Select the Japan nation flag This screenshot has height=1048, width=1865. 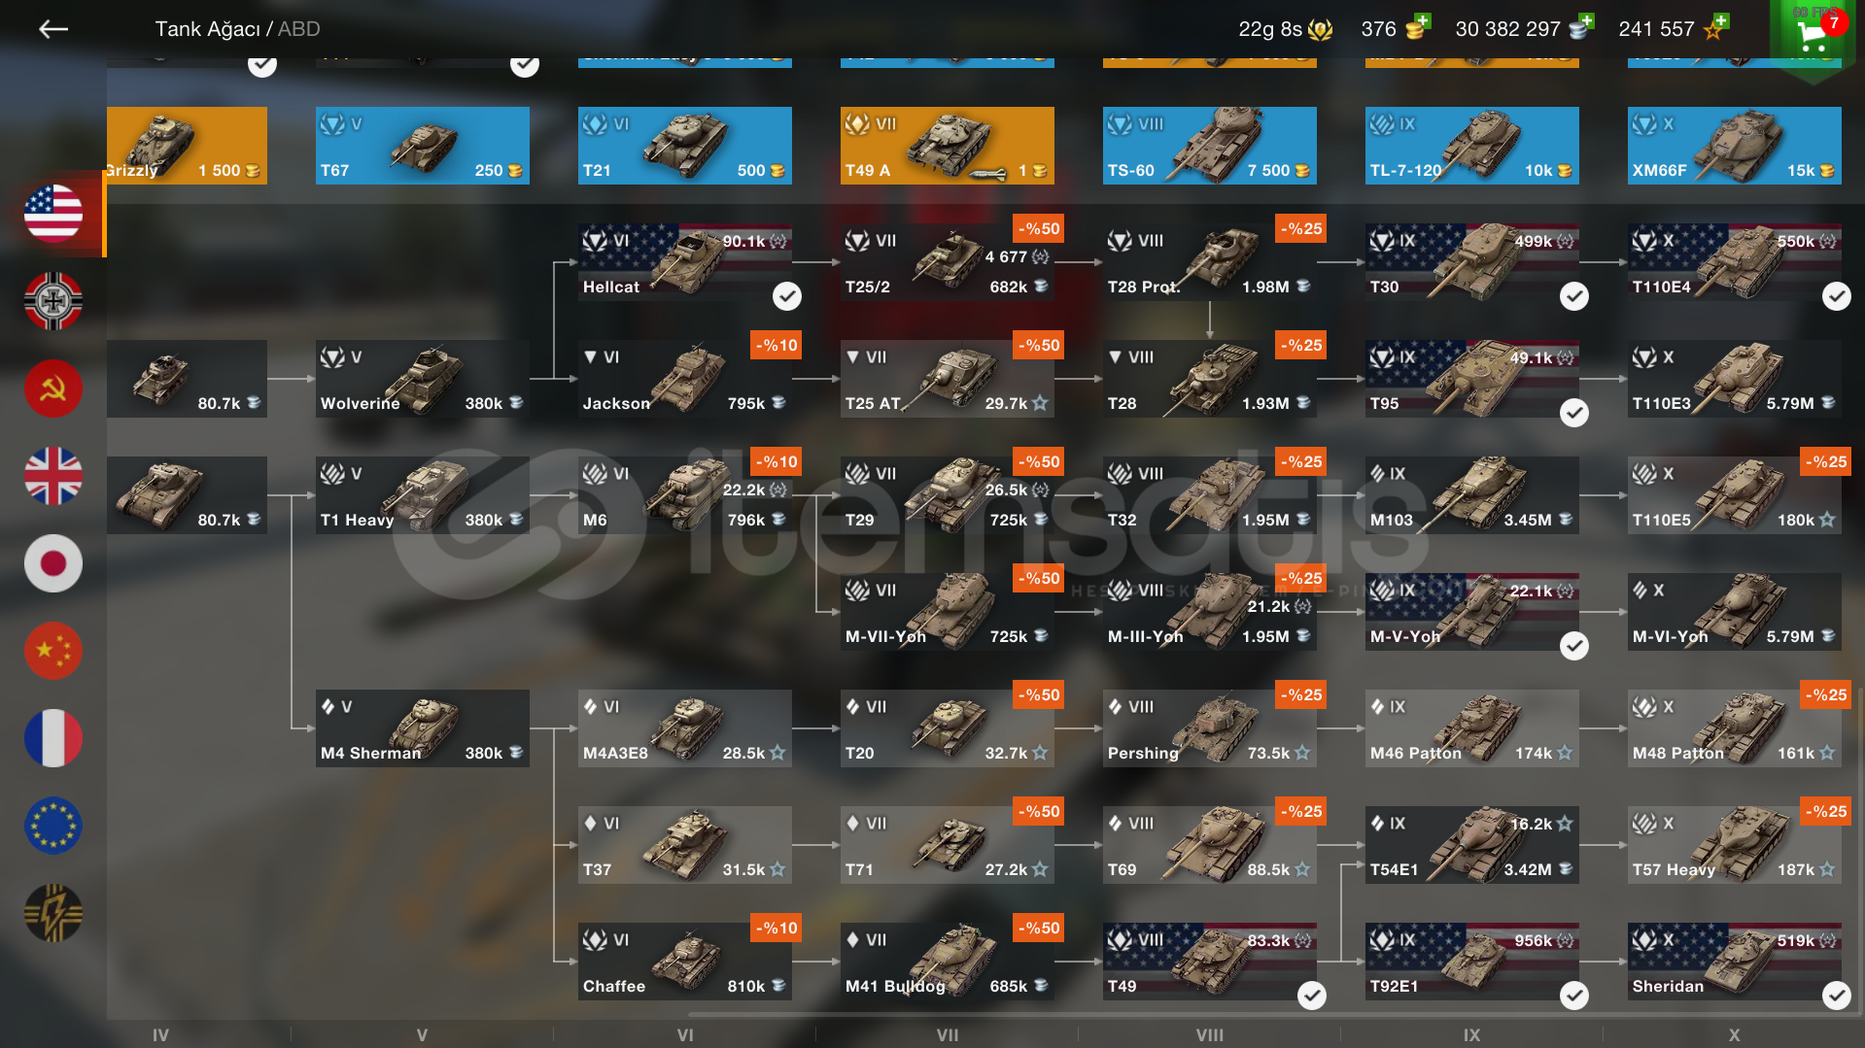(53, 563)
